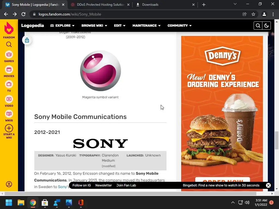
Task: Expand the Community dropdown menu
Action: click(180, 26)
